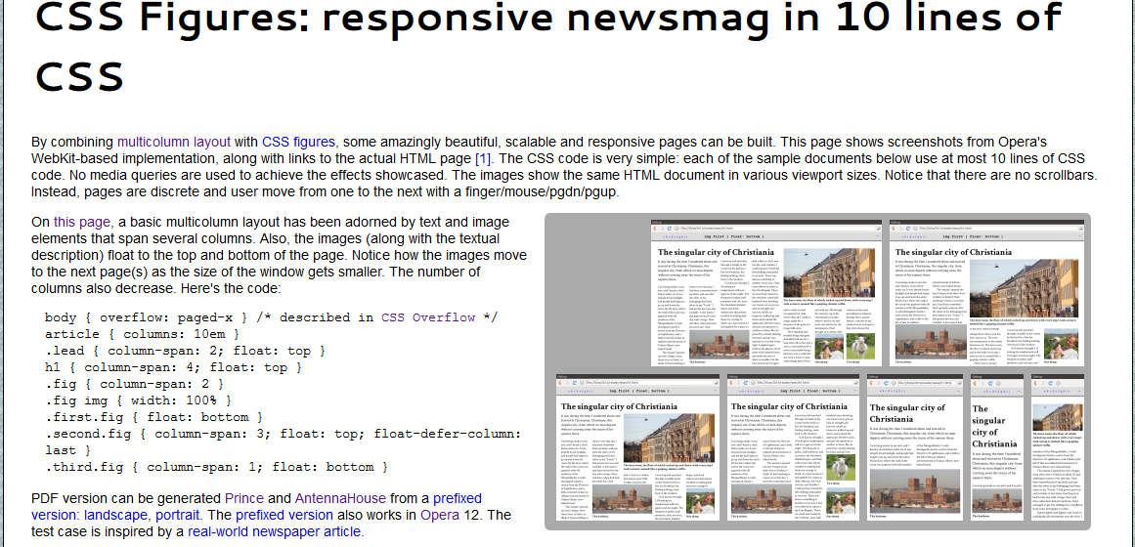The width and height of the screenshot is (1135, 547).
Task: Open the 'this page' link
Action: click(x=82, y=222)
